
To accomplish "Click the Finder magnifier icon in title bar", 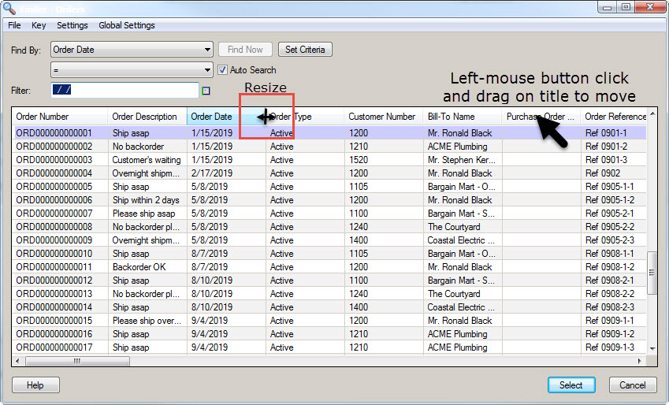I will pyautogui.click(x=9, y=8).
